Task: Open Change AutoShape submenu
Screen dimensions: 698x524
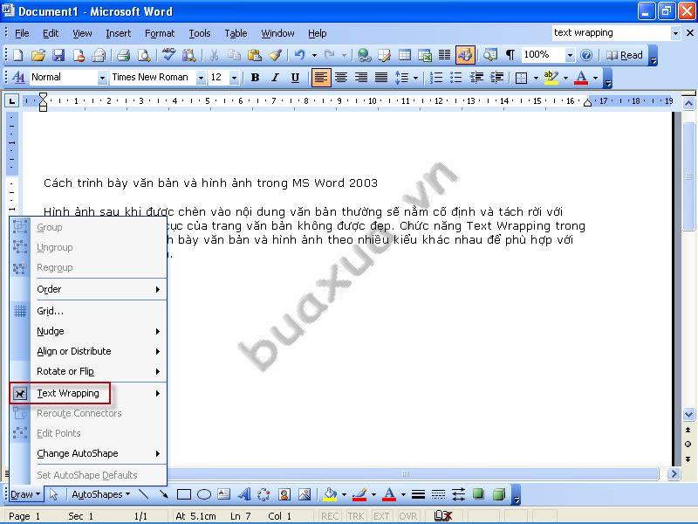Action: pyautogui.click(x=99, y=453)
